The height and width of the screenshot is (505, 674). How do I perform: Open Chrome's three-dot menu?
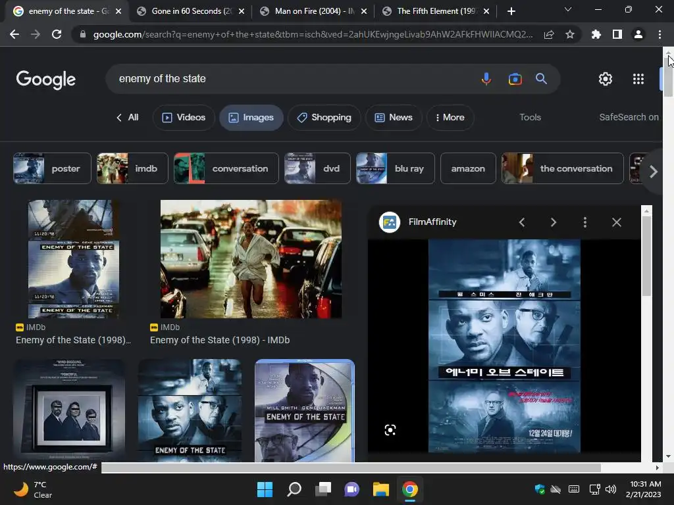[x=660, y=34]
